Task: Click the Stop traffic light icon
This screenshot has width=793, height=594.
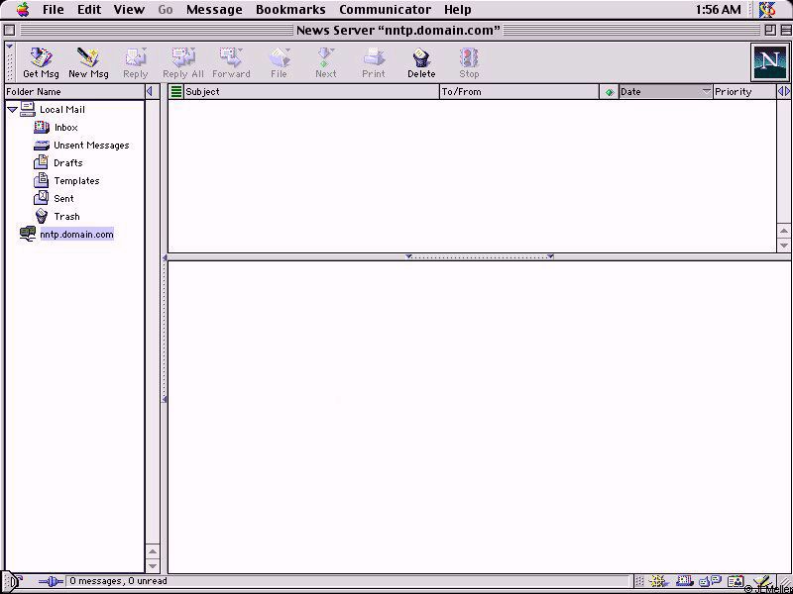Action: click(469, 62)
